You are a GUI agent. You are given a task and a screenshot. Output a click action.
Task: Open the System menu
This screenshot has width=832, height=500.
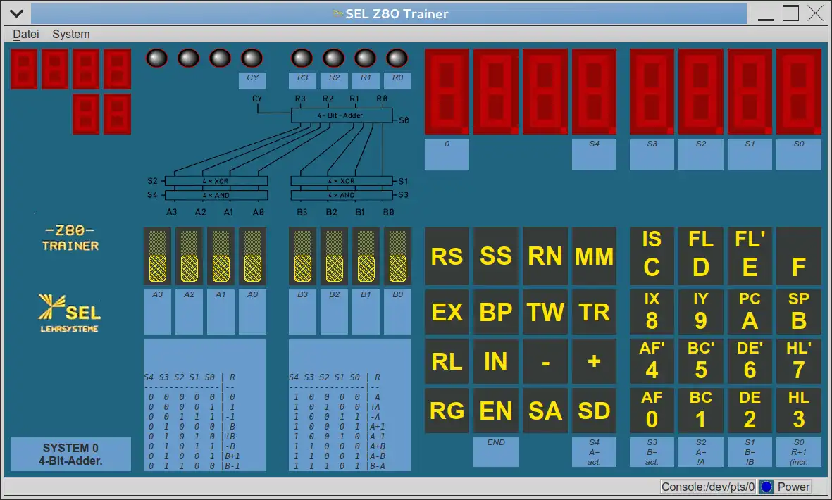[70, 34]
